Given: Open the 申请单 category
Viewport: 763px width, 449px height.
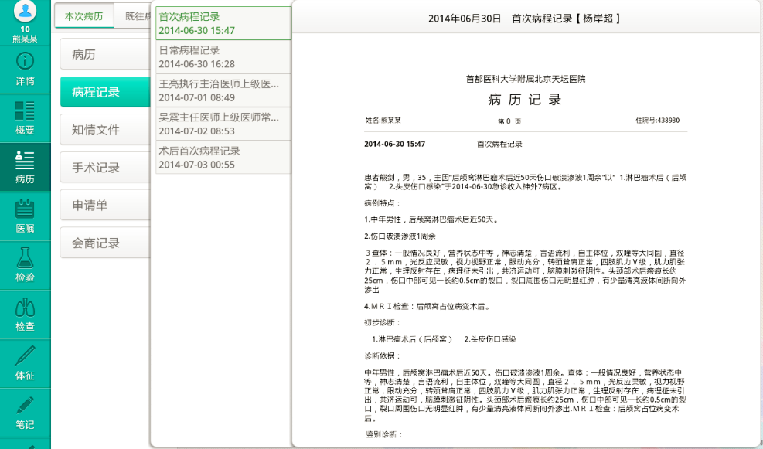Looking at the screenshot, I should (x=104, y=206).
